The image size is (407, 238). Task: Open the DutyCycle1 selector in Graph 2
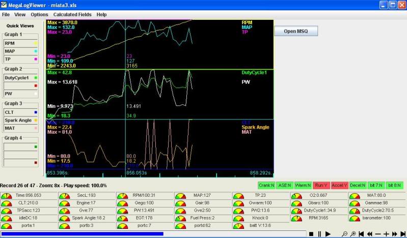(21, 78)
